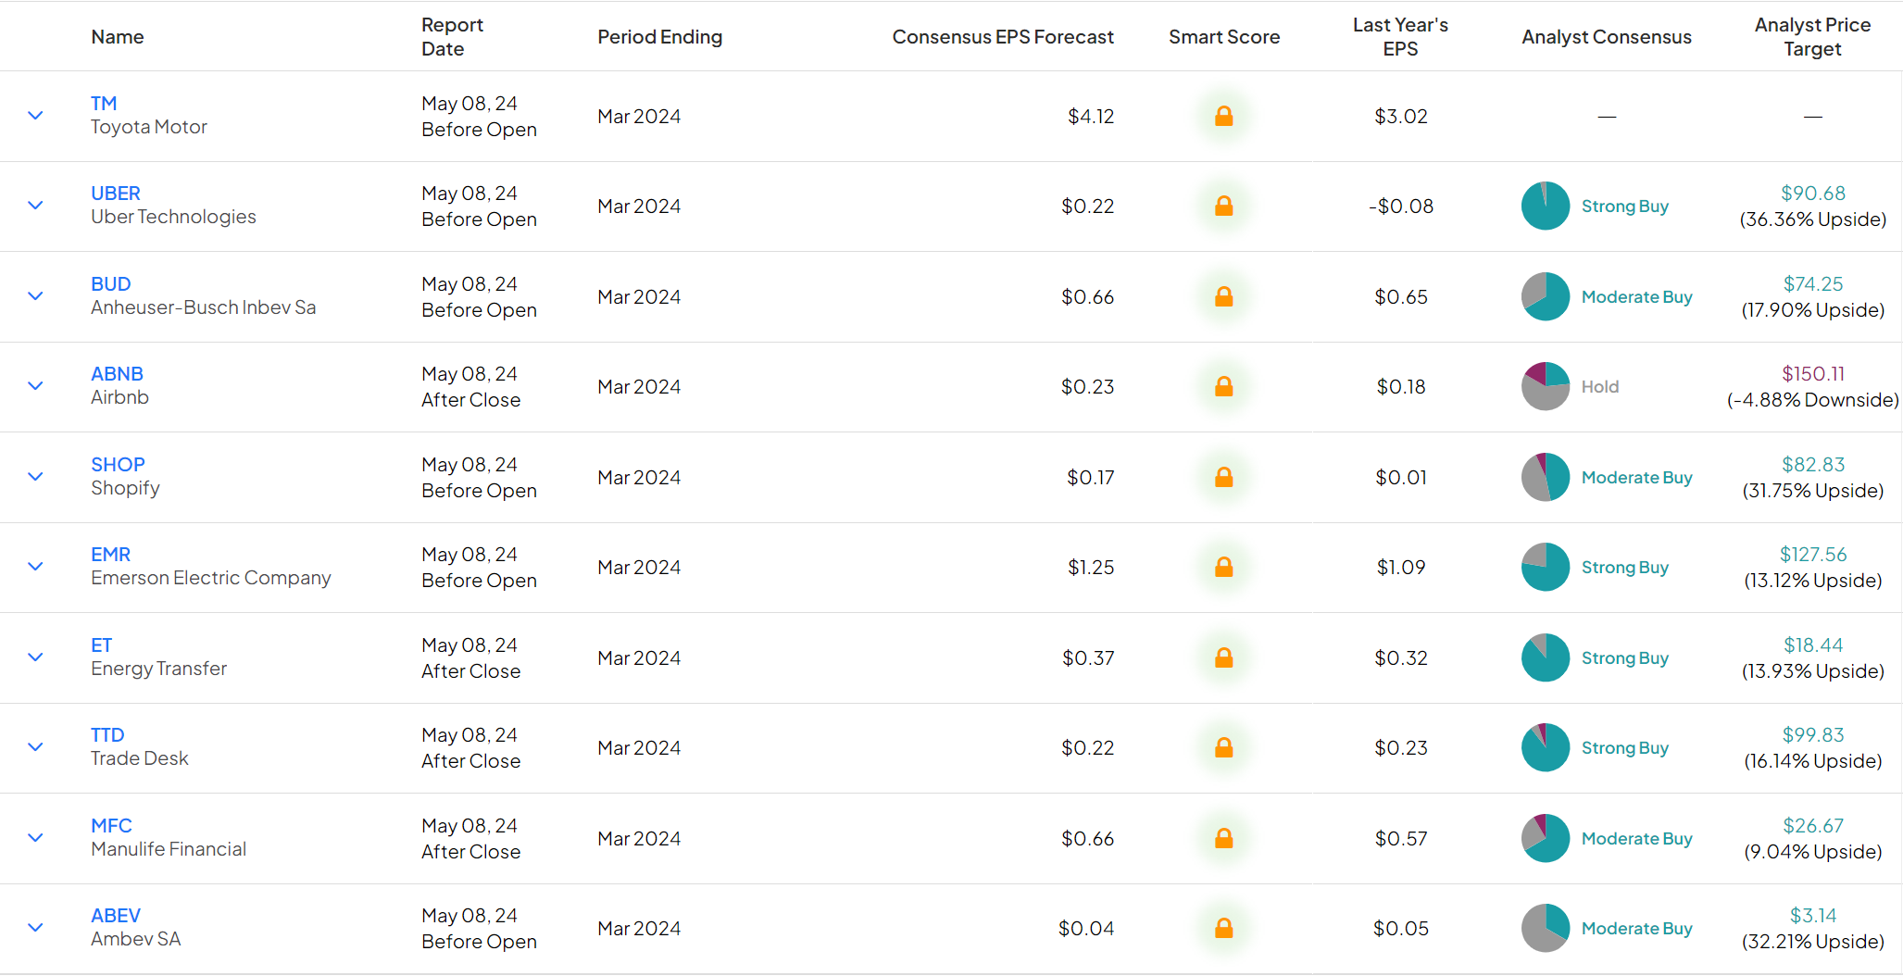1903x976 pixels.
Task: Click the Smart Score lock for EMR
Action: (x=1223, y=567)
